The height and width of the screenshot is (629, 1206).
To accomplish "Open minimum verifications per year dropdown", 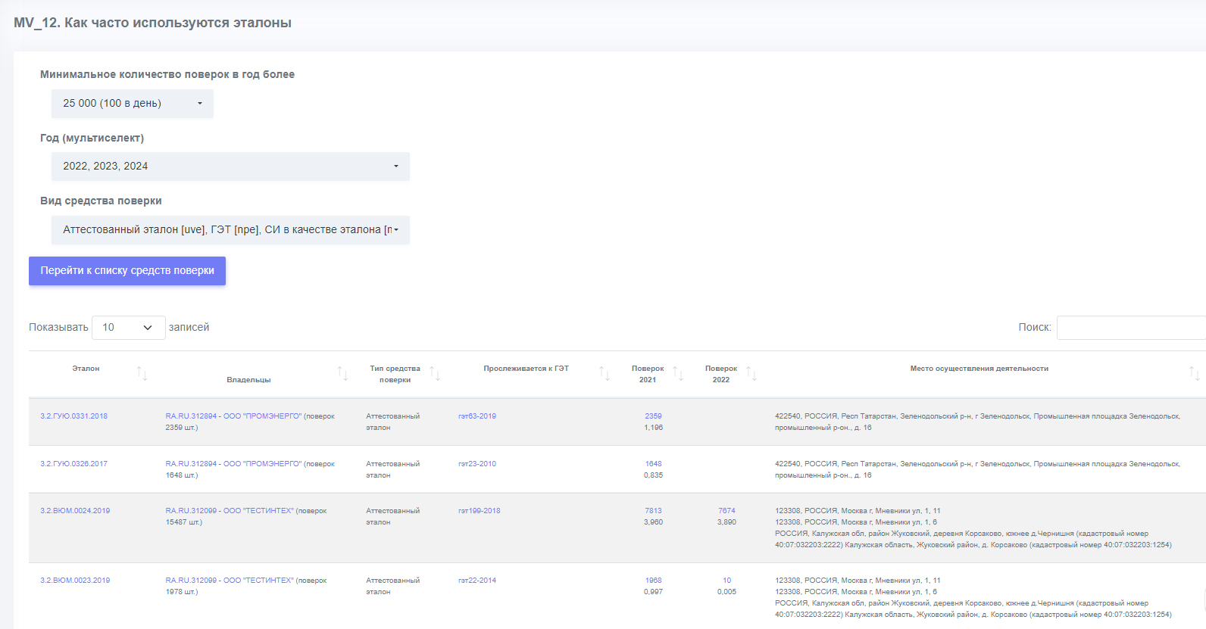I will tap(133, 104).
